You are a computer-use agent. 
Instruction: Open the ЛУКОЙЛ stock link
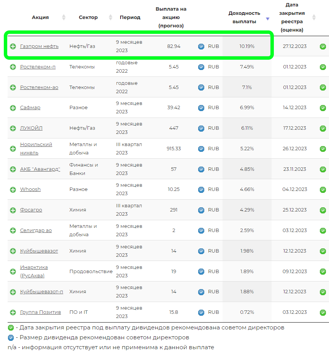pyautogui.click(x=31, y=128)
